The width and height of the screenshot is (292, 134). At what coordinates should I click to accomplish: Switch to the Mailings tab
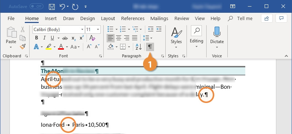(159, 19)
